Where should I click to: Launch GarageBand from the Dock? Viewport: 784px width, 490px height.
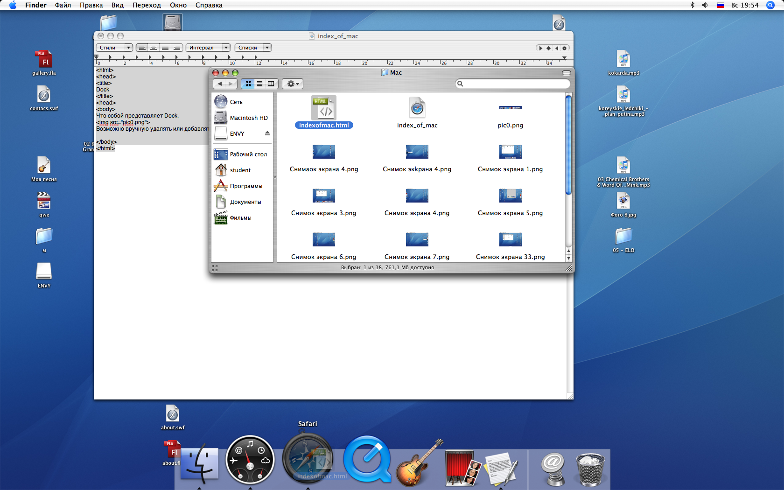(x=419, y=463)
